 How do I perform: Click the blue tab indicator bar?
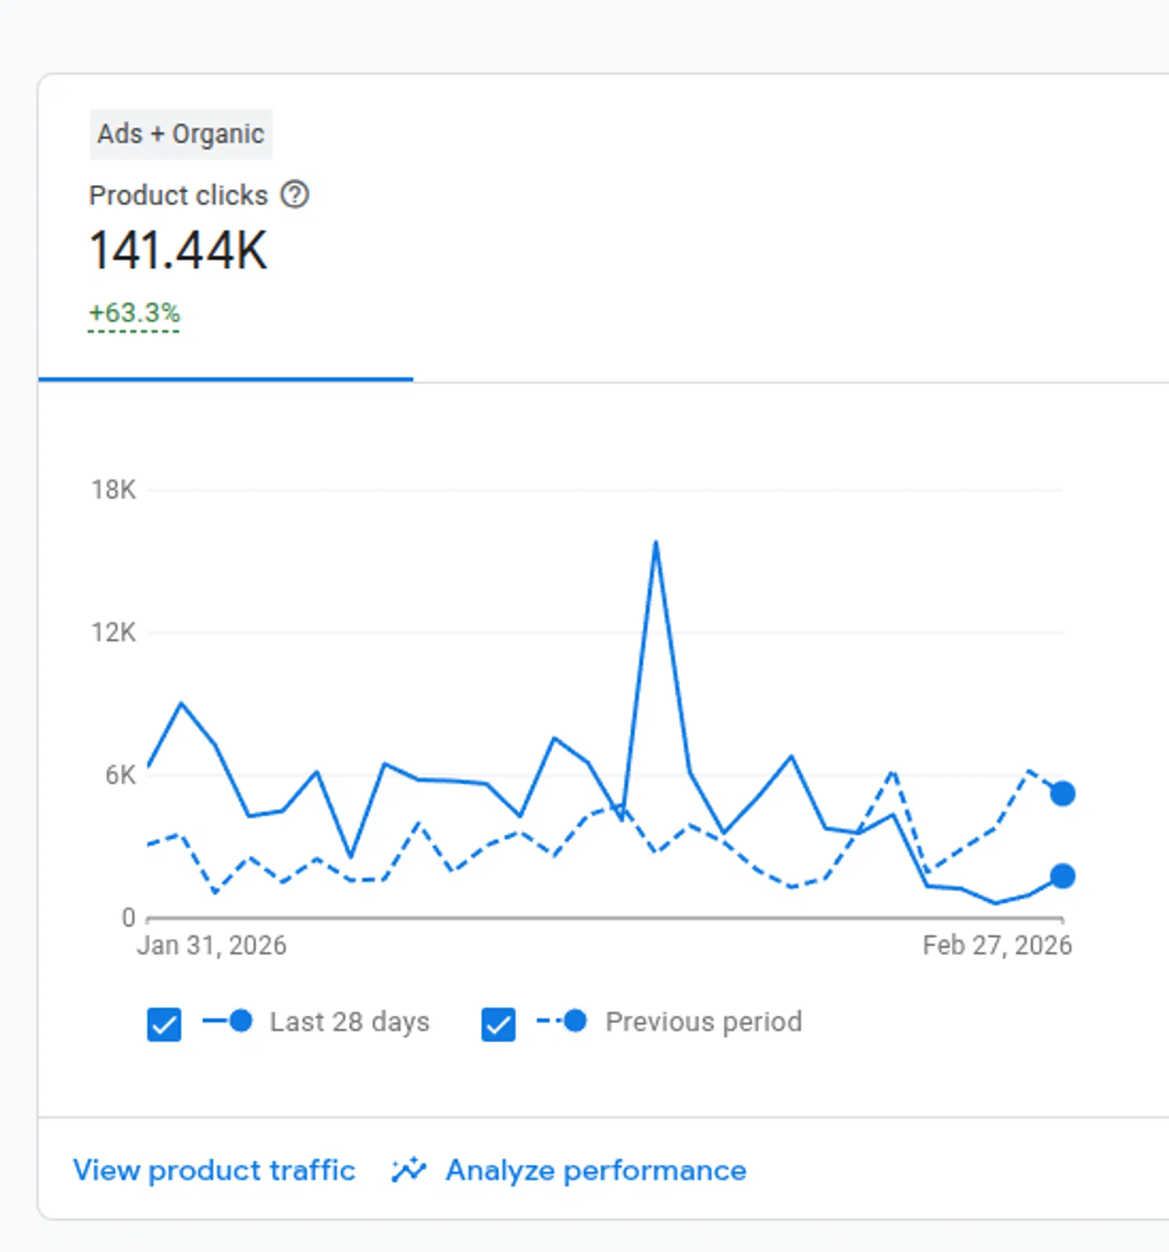225,378
